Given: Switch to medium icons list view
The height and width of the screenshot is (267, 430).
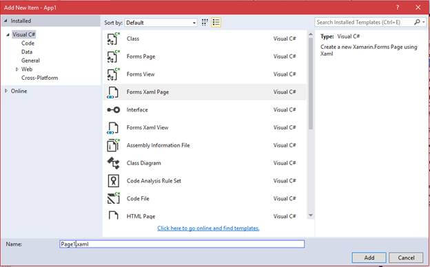Looking at the screenshot, I should (216, 23).
